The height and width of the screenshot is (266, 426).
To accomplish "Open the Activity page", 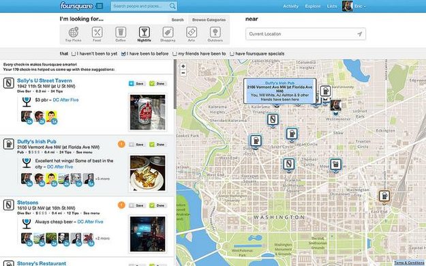I will pos(290,6).
